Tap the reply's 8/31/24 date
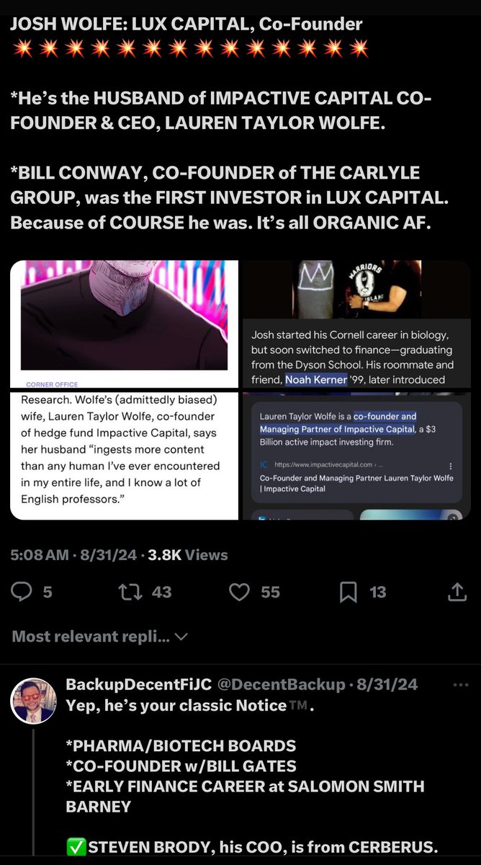The width and height of the screenshot is (481, 865). [391, 684]
